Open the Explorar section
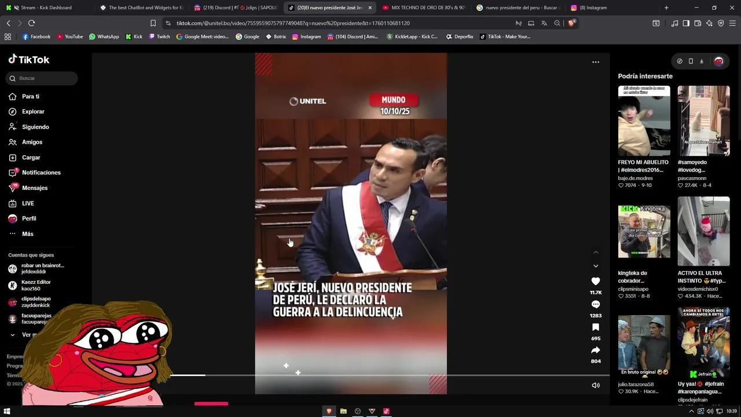This screenshot has height=417, width=741. (x=26, y=112)
